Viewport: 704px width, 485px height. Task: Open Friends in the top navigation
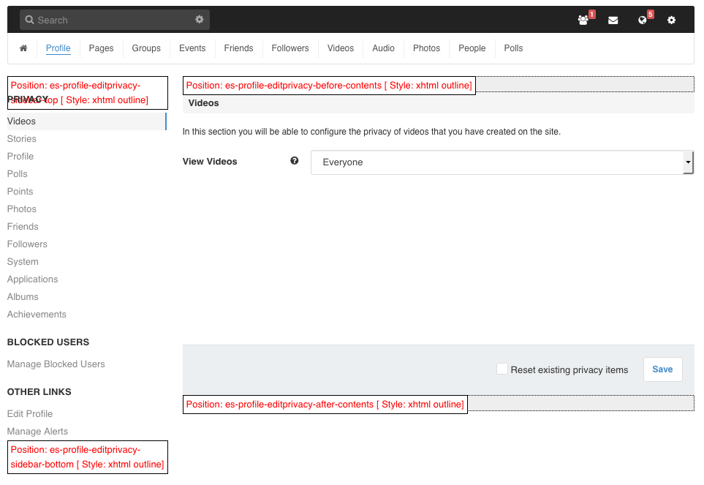[238, 48]
